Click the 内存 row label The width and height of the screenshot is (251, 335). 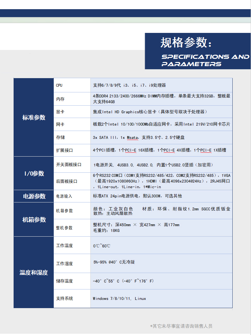(60, 99)
